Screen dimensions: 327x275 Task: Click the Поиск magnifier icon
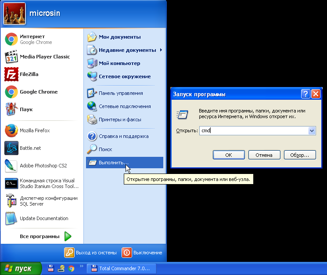click(x=92, y=149)
